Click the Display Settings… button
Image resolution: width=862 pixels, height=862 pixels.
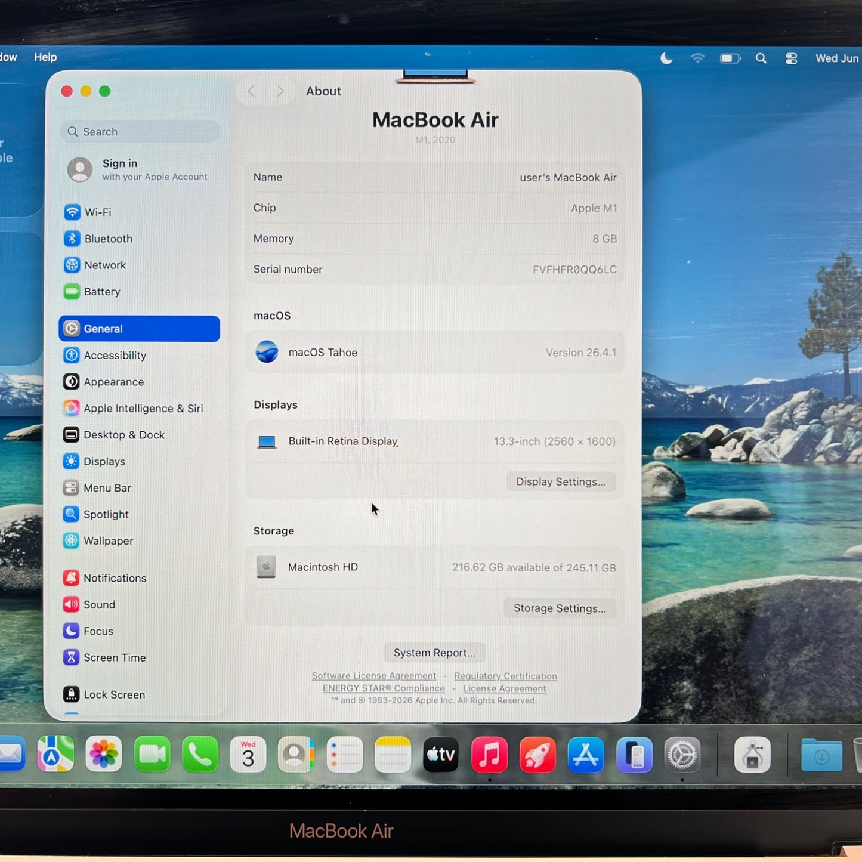point(561,482)
